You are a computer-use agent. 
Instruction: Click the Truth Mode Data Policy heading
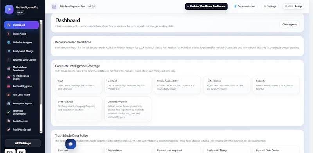[72, 136]
